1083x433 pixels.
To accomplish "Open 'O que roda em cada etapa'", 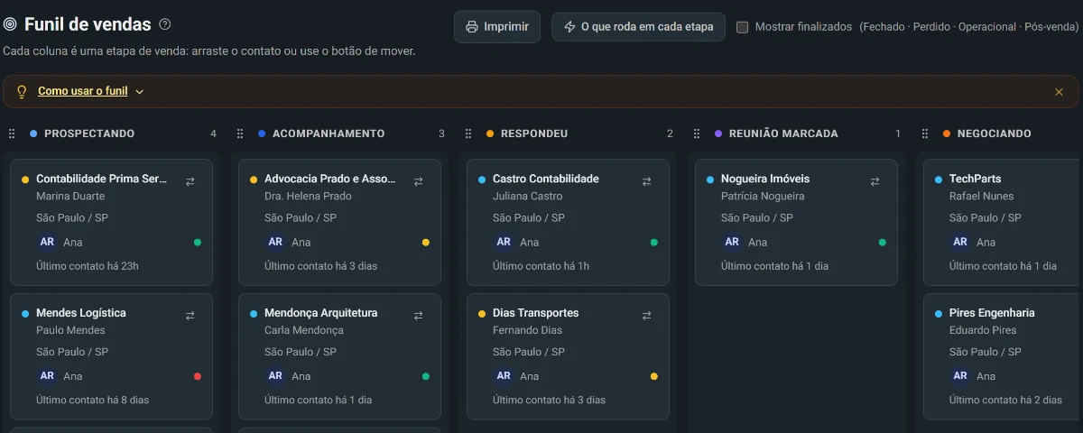I will [x=638, y=27].
